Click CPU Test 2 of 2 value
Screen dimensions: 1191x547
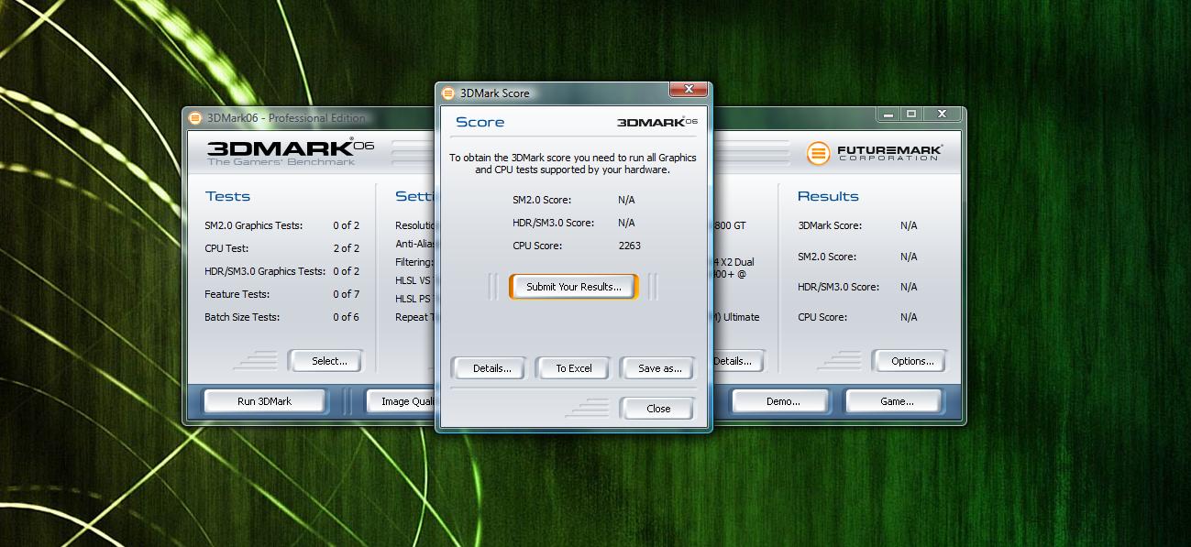click(x=346, y=248)
